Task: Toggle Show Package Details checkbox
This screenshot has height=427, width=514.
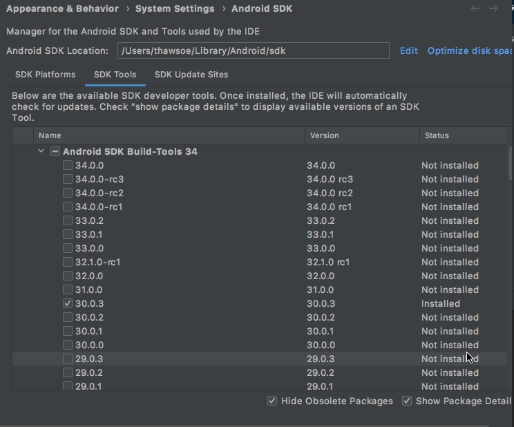Action: click(x=407, y=401)
